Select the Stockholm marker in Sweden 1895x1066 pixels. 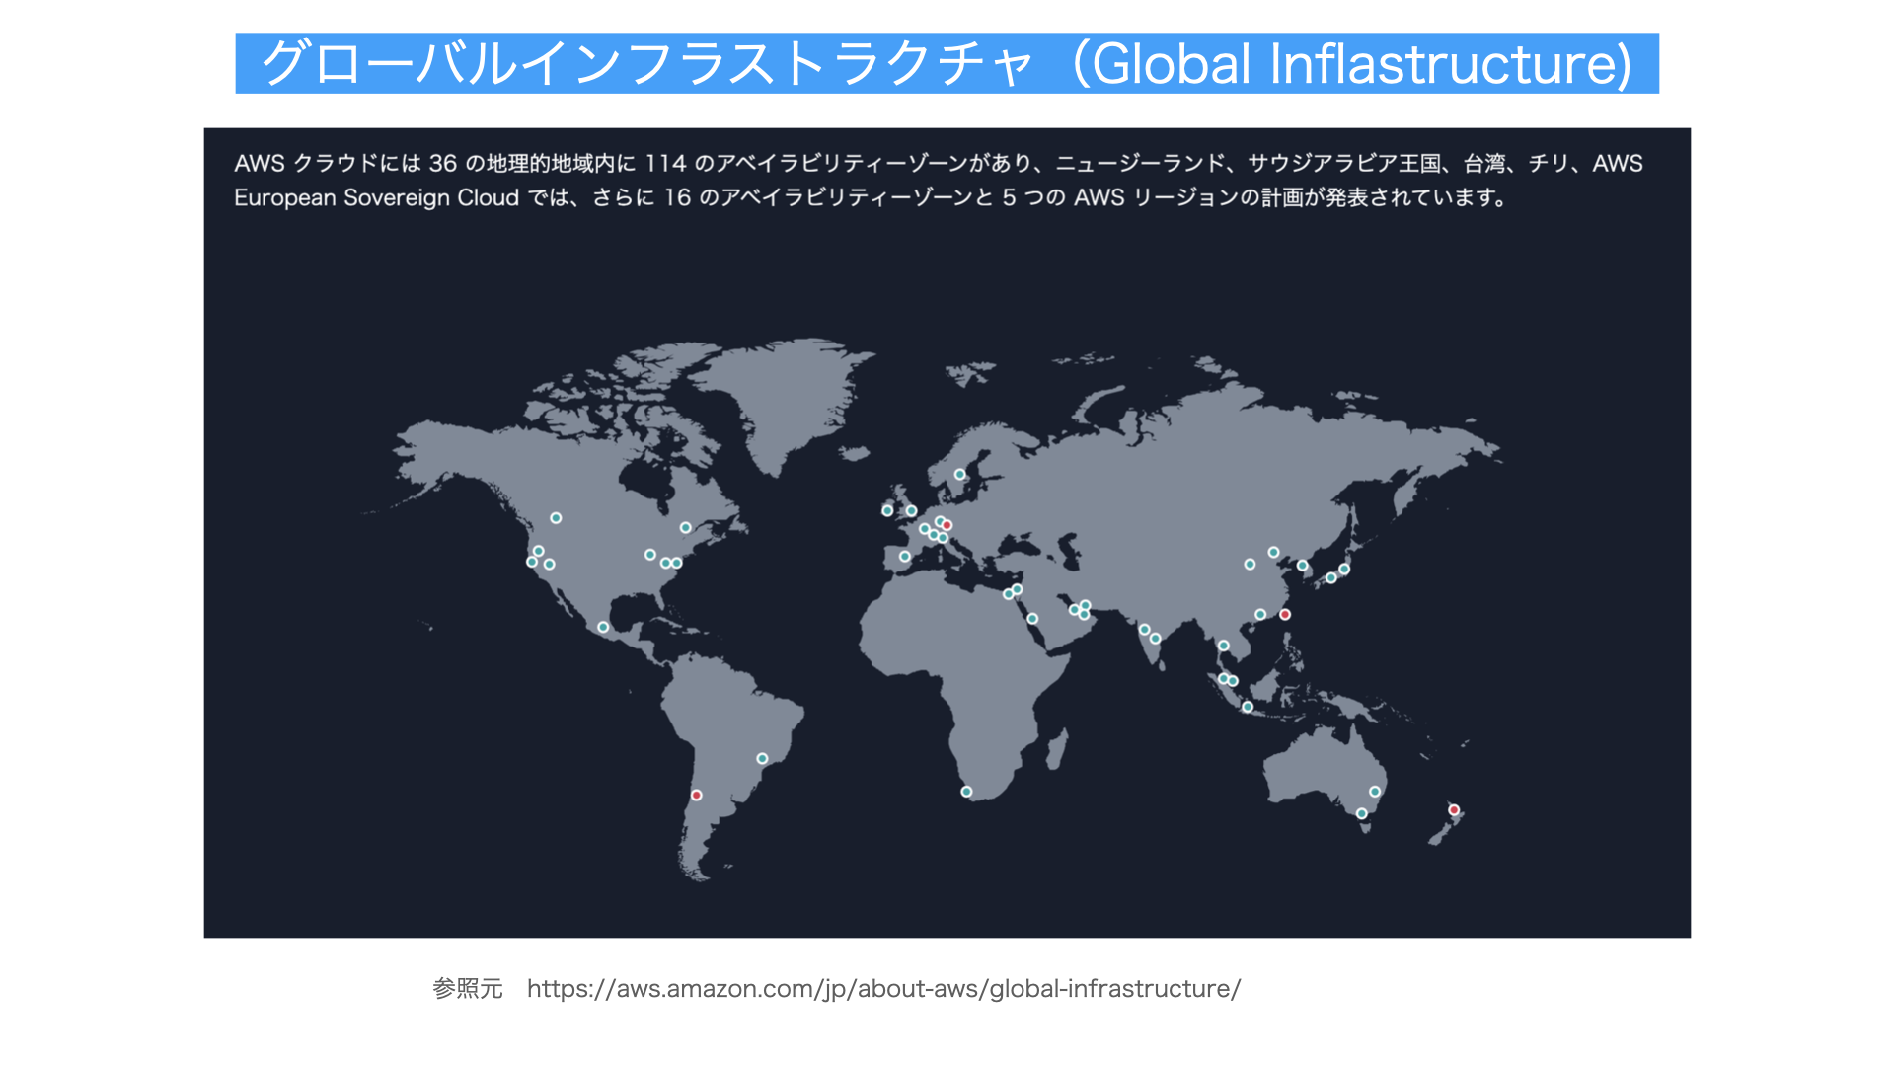pyautogui.click(x=959, y=475)
